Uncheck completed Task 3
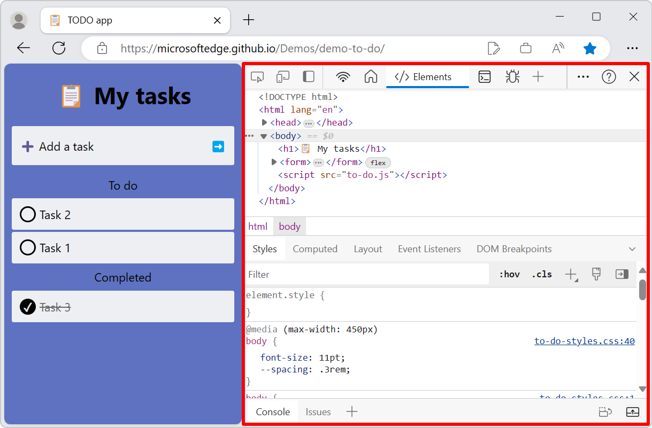Screen dimensions: 652x428 (x=27, y=307)
